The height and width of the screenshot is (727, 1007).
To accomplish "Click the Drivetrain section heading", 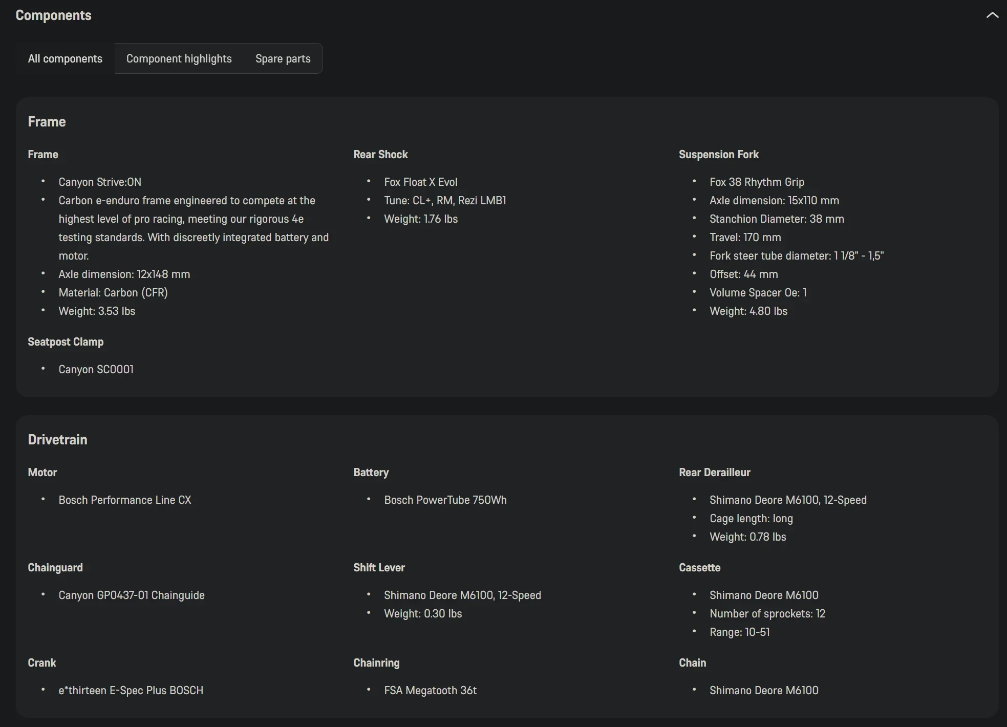I will pyautogui.click(x=57, y=440).
